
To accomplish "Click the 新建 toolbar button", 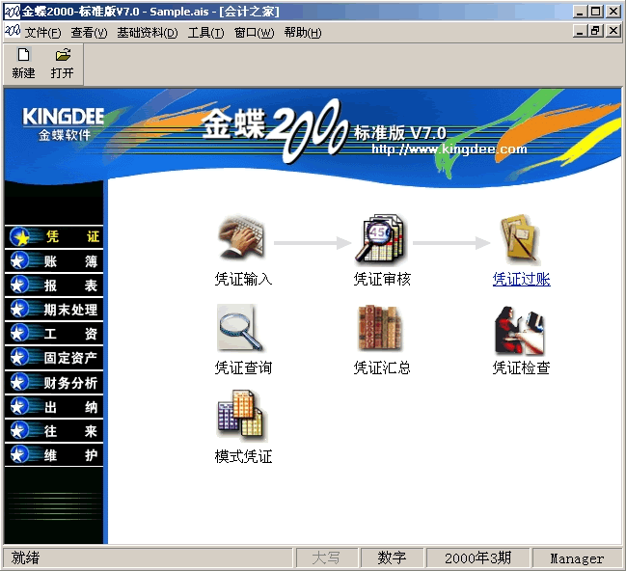I will pyautogui.click(x=23, y=64).
